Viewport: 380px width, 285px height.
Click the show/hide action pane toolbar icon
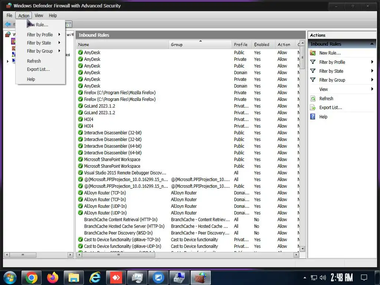pos(69,24)
